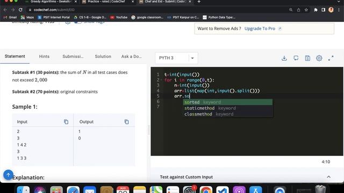Open Podcasts from the dock
This screenshot has width=344, height=193.
click(239, 190)
